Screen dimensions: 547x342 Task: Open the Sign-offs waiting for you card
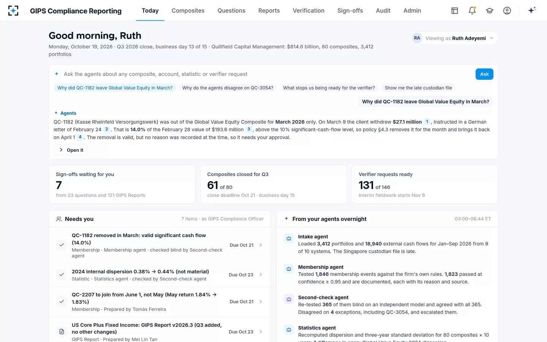(x=122, y=184)
